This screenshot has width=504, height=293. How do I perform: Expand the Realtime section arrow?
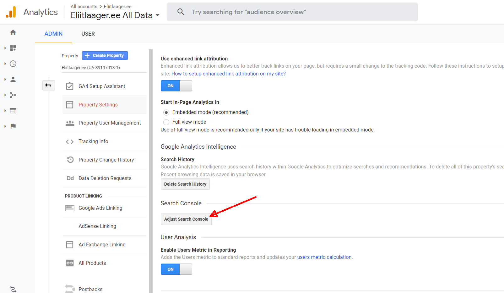[5, 64]
